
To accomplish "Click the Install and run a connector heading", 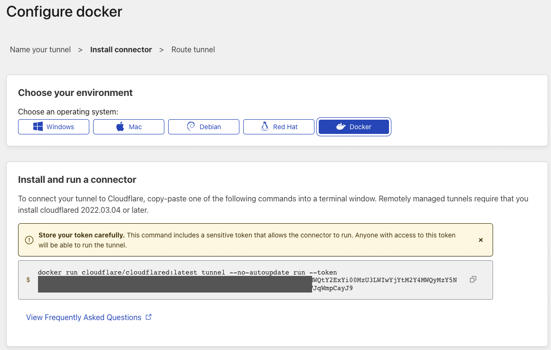I will click(x=77, y=180).
